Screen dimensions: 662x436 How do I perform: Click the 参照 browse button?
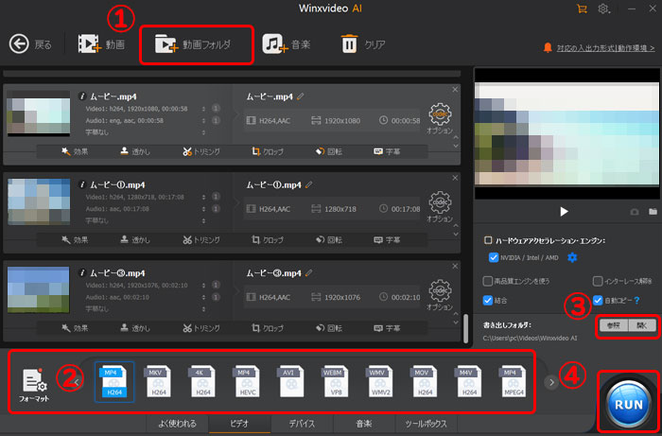point(613,324)
